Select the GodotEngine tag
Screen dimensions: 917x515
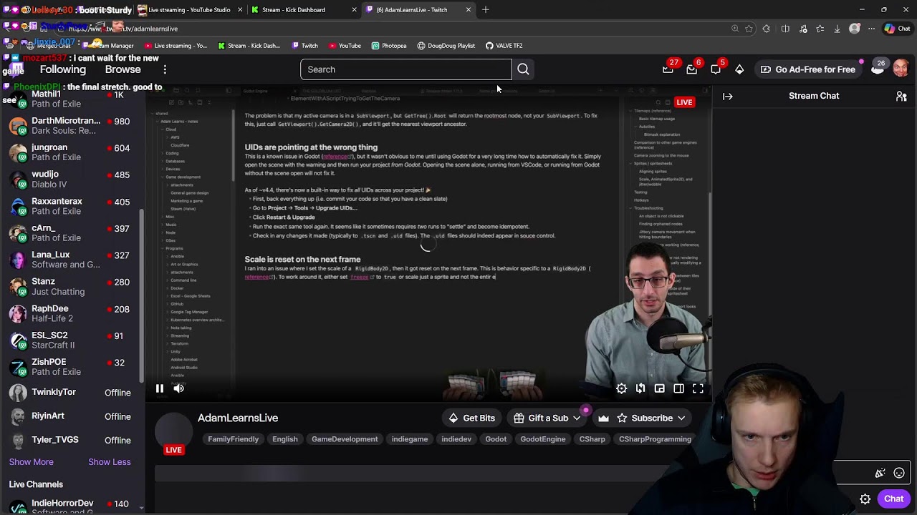pyautogui.click(x=543, y=439)
